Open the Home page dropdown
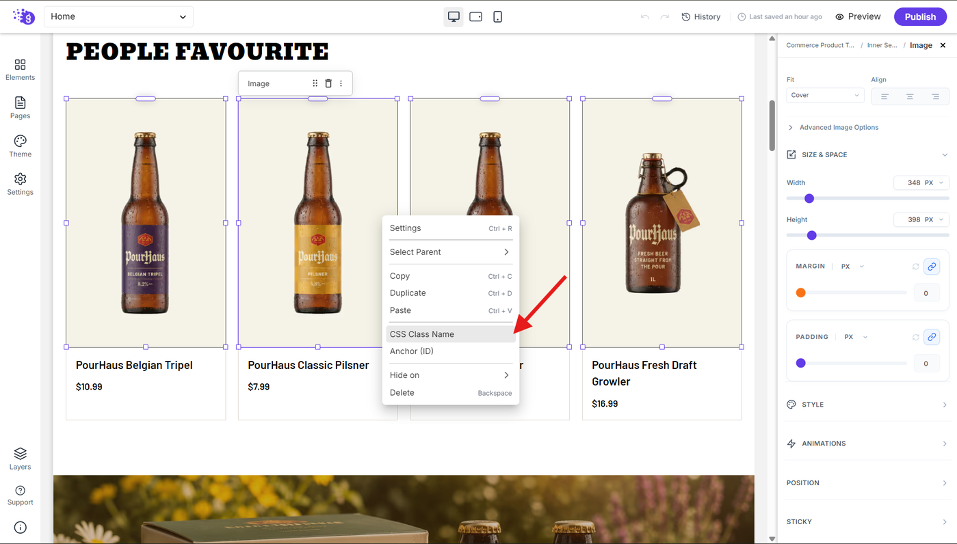The width and height of the screenshot is (957, 544). (x=118, y=16)
